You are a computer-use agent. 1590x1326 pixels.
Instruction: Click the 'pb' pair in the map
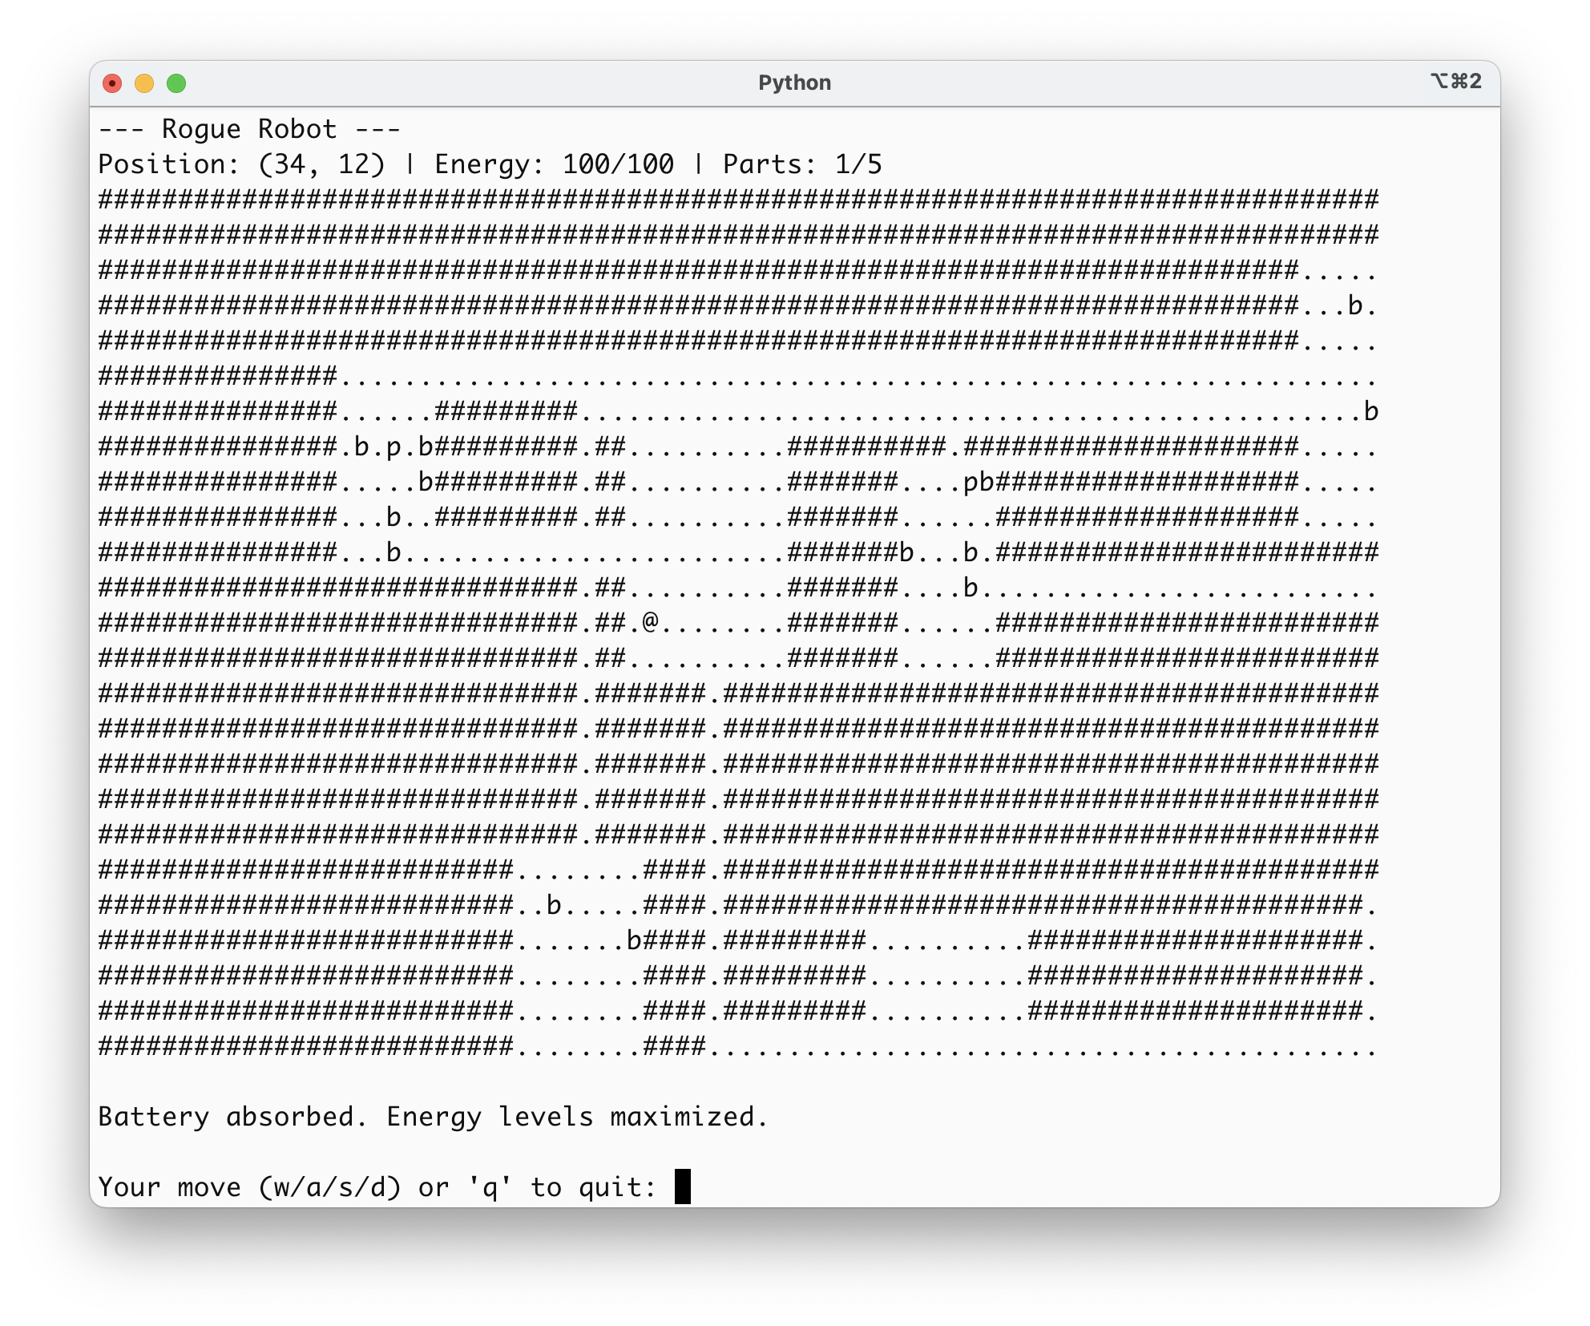pos(979,482)
